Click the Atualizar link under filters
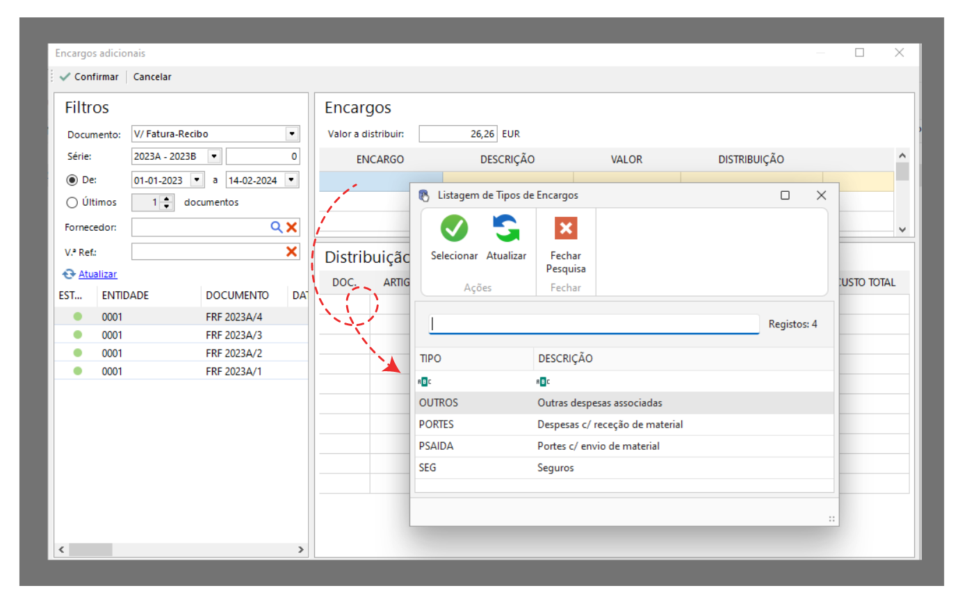960x595 pixels. pos(97,275)
